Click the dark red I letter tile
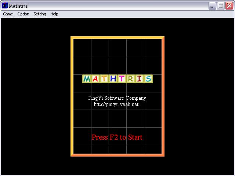The width and height of the screenshot is (235, 176). click(140, 79)
